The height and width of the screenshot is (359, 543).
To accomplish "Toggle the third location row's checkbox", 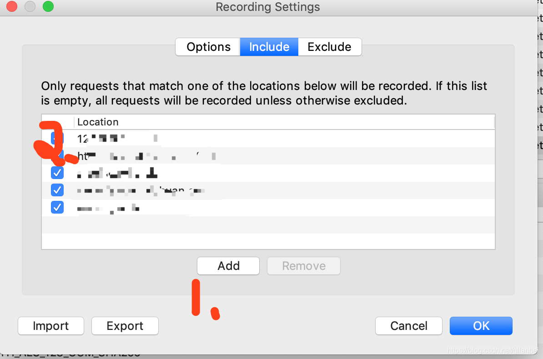I will (57, 172).
